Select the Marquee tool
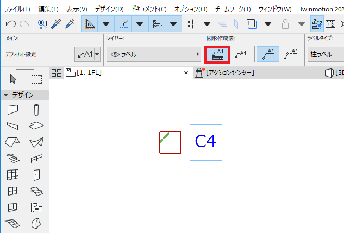 [36, 79]
